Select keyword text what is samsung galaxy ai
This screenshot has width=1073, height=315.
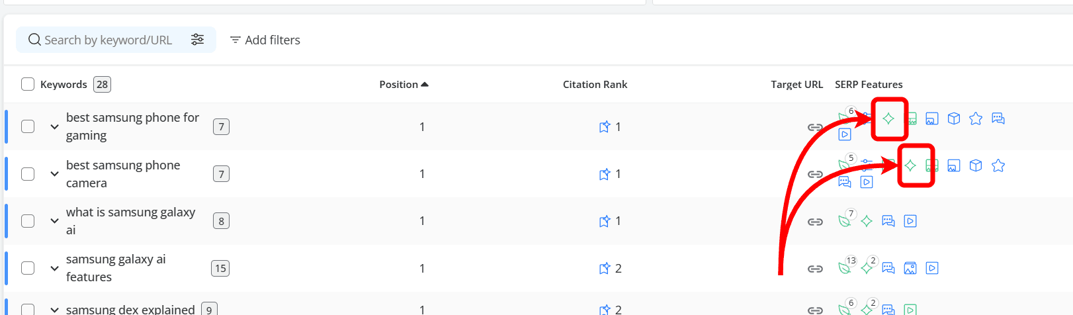click(x=130, y=221)
